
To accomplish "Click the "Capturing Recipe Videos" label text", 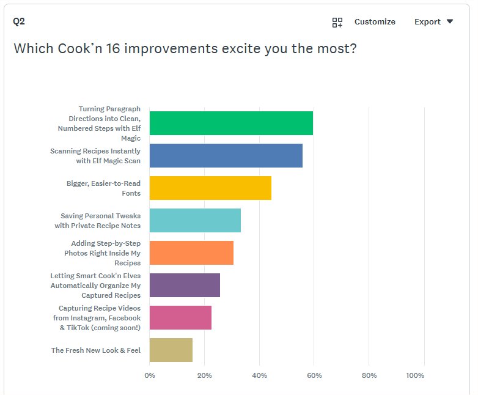I will tap(100, 318).
